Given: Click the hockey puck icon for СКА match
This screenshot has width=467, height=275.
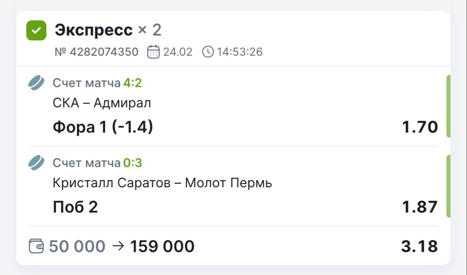Looking at the screenshot, I should pyautogui.click(x=36, y=83).
